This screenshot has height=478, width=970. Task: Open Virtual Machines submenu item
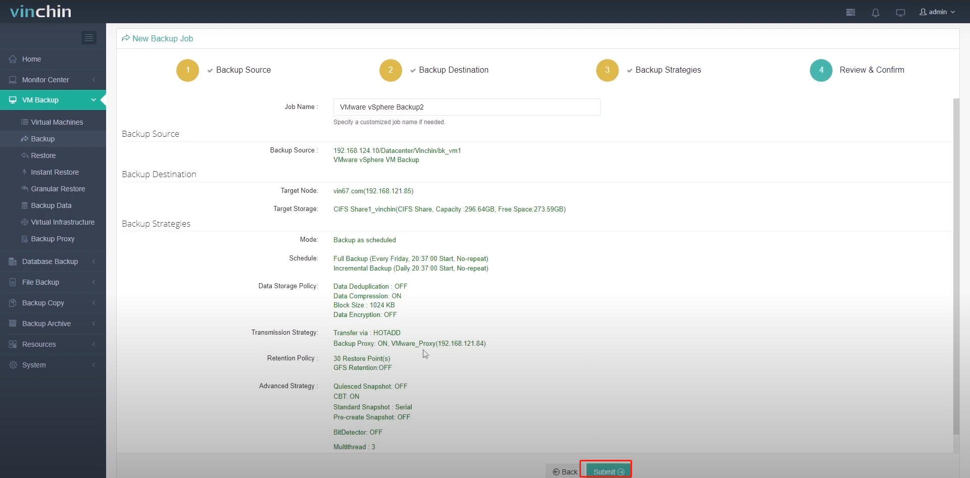coord(53,122)
